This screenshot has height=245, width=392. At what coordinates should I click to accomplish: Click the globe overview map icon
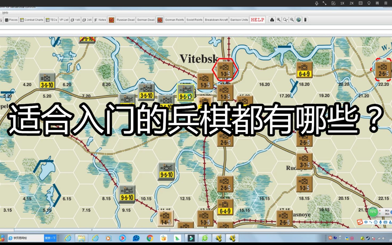(299, 20)
